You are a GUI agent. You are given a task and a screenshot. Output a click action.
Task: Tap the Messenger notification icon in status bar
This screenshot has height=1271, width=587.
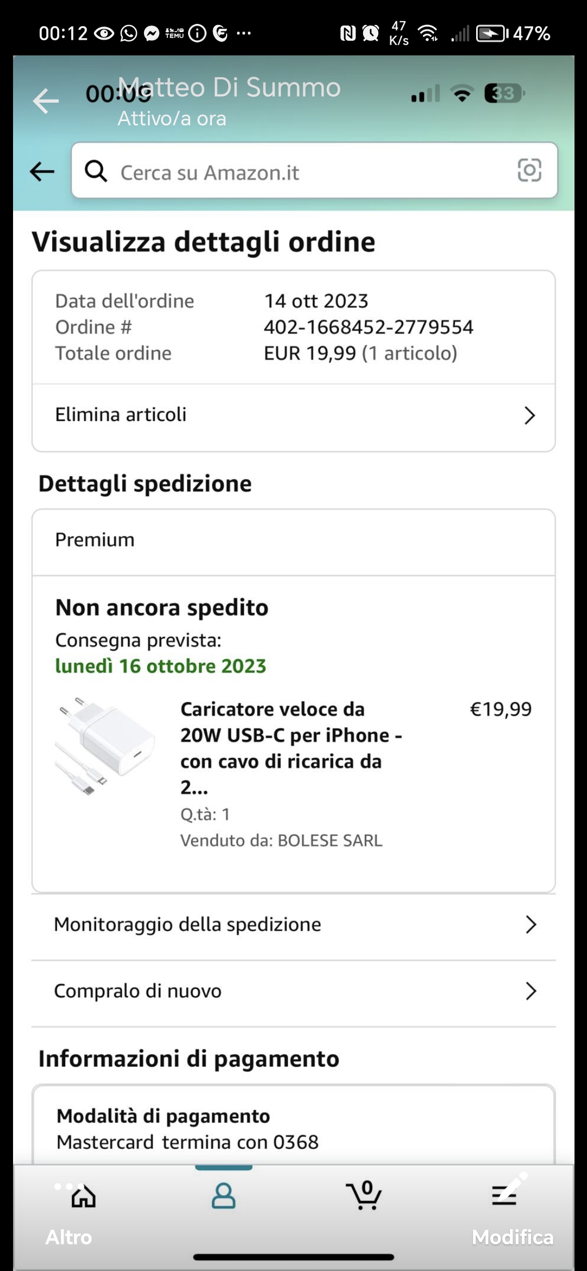152,34
